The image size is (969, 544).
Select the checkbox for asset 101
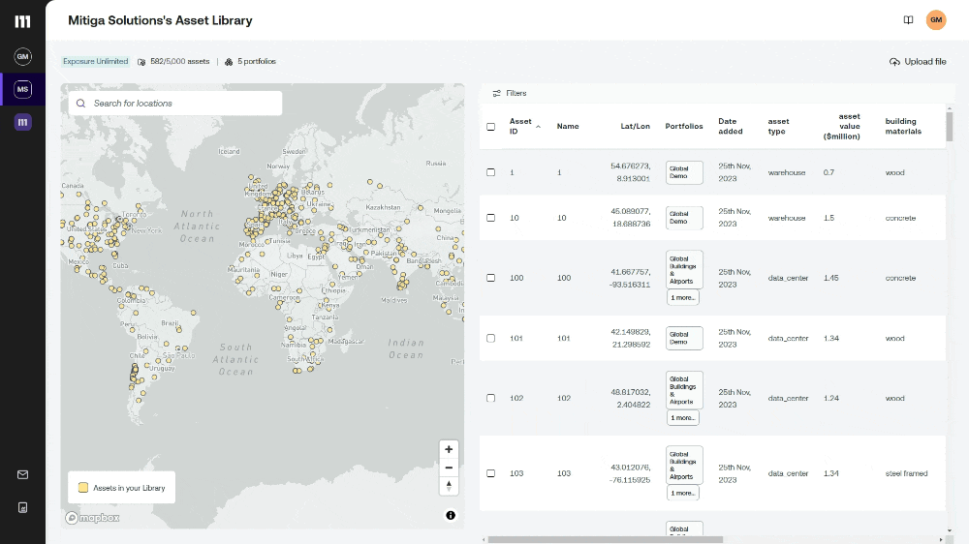click(x=490, y=338)
